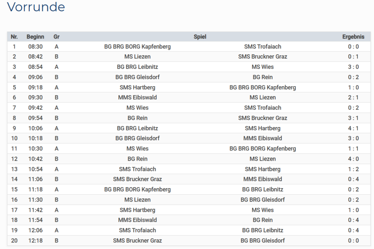
Task: Select SMS Trofaiach in the 08:30 match
Action: coord(263,46)
